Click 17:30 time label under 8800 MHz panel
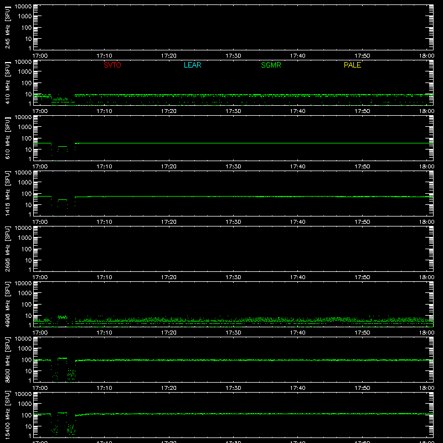443x443 pixels. coord(233,388)
